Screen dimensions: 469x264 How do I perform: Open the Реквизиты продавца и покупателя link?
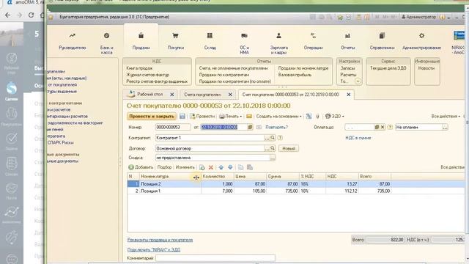coord(160,240)
